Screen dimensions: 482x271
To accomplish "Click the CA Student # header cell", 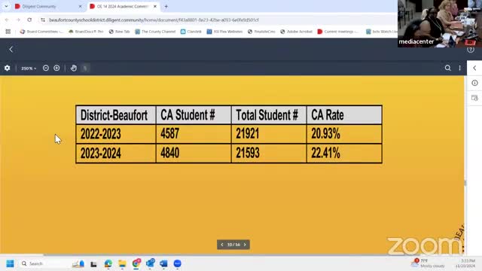I will (194, 115).
